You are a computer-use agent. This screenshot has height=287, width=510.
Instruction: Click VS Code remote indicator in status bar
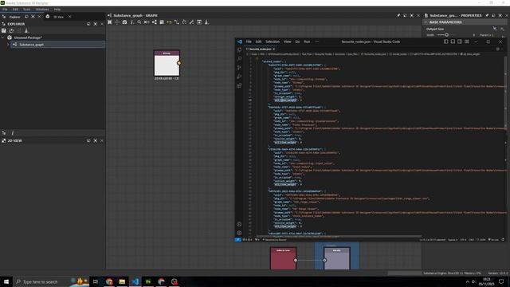click(x=238, y=240)
